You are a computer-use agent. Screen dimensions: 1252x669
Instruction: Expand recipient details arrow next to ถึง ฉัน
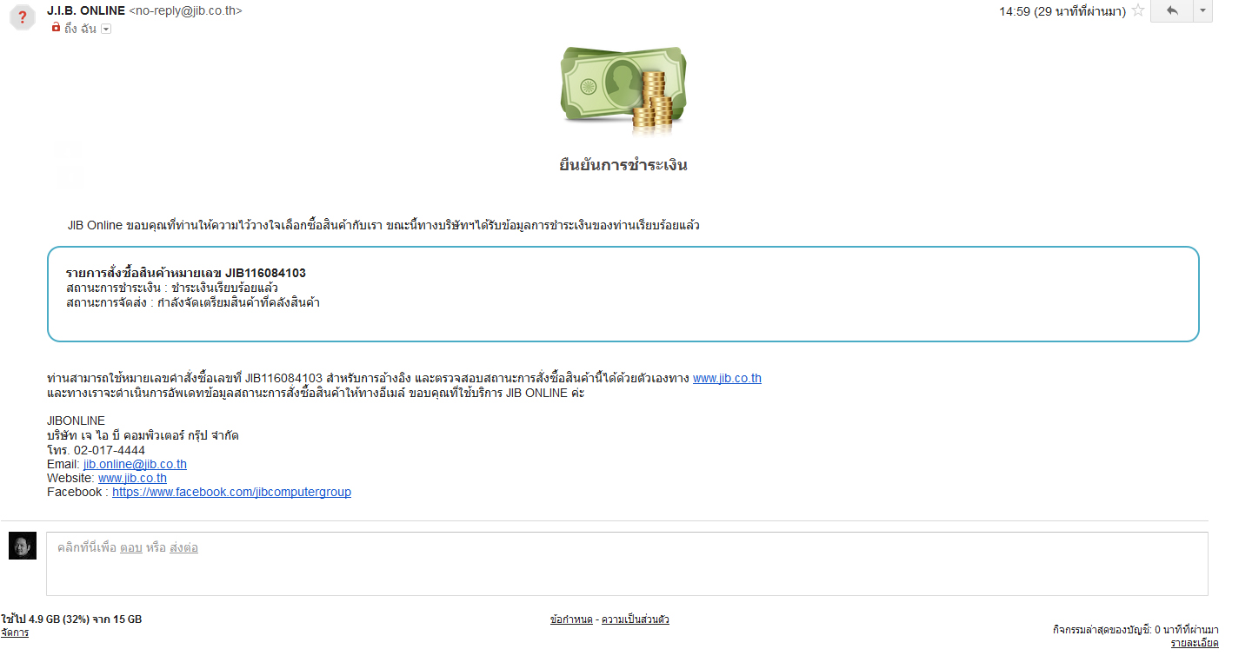106,29
